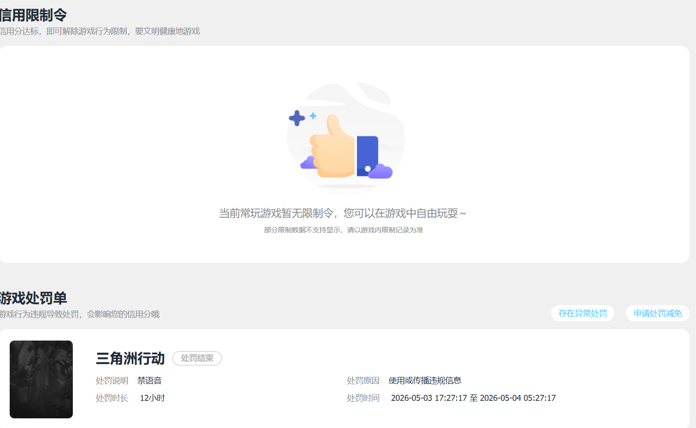696x428 pixels.
Task: Click the 存在异常处罚 button
Action: (583, 313)
